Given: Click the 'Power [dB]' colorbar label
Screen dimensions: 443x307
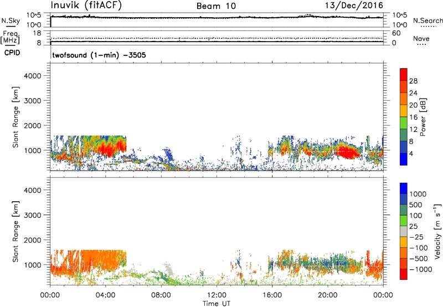Looking at the screenshot, I should [423, 117].
